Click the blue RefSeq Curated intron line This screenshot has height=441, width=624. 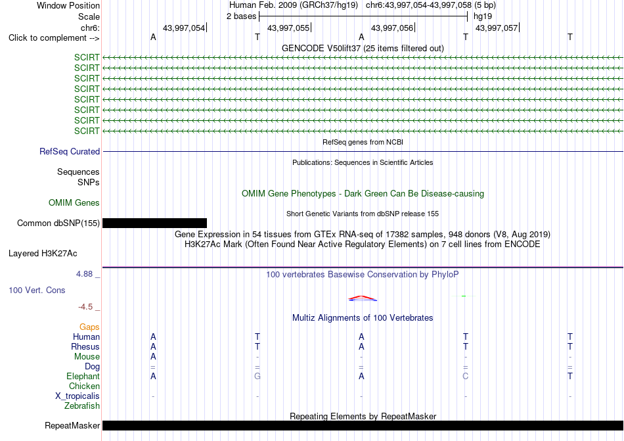(x=363, y=152)
